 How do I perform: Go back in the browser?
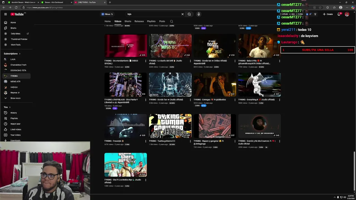[4, 7]
